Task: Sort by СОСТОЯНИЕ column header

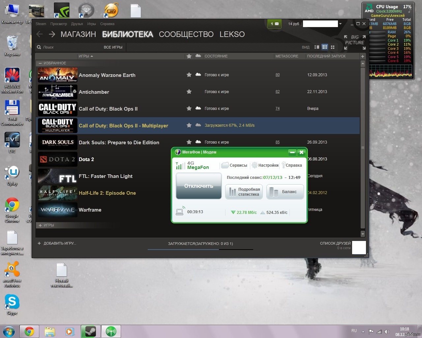Action: click(216, 56)
